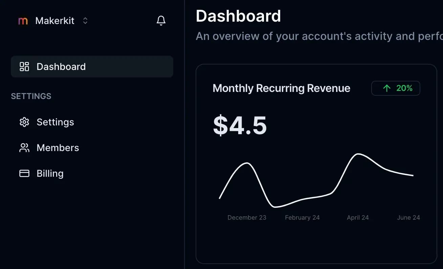
Task: Switch to the Dashboard navigation item
Action: point(61,67)
